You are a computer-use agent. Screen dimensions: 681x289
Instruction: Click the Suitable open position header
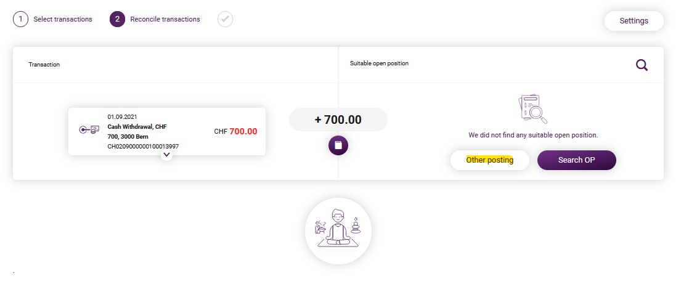click(x=379, y=63)
